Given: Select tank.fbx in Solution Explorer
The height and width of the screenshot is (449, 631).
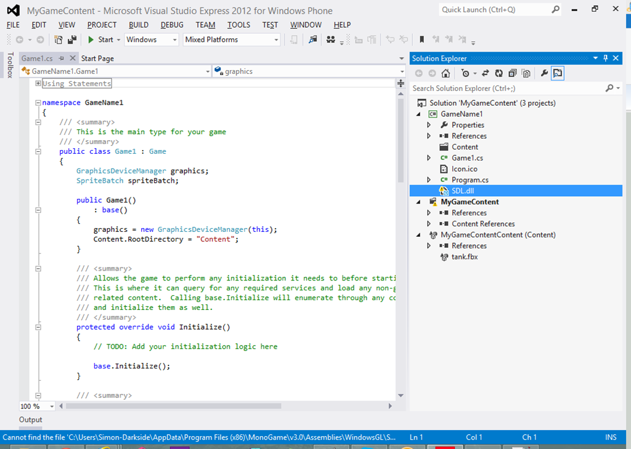Looking at the screenshot, I should 465,256.
